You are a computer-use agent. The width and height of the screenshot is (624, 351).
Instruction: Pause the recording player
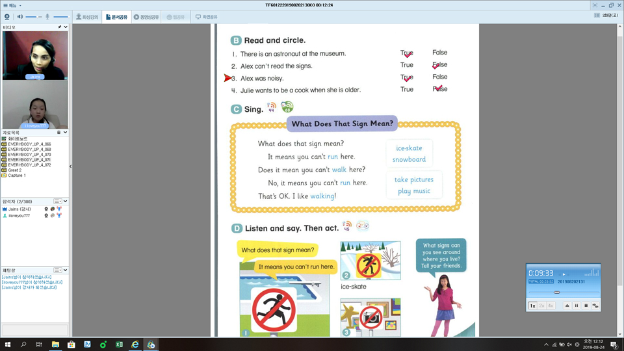(576, 305)
